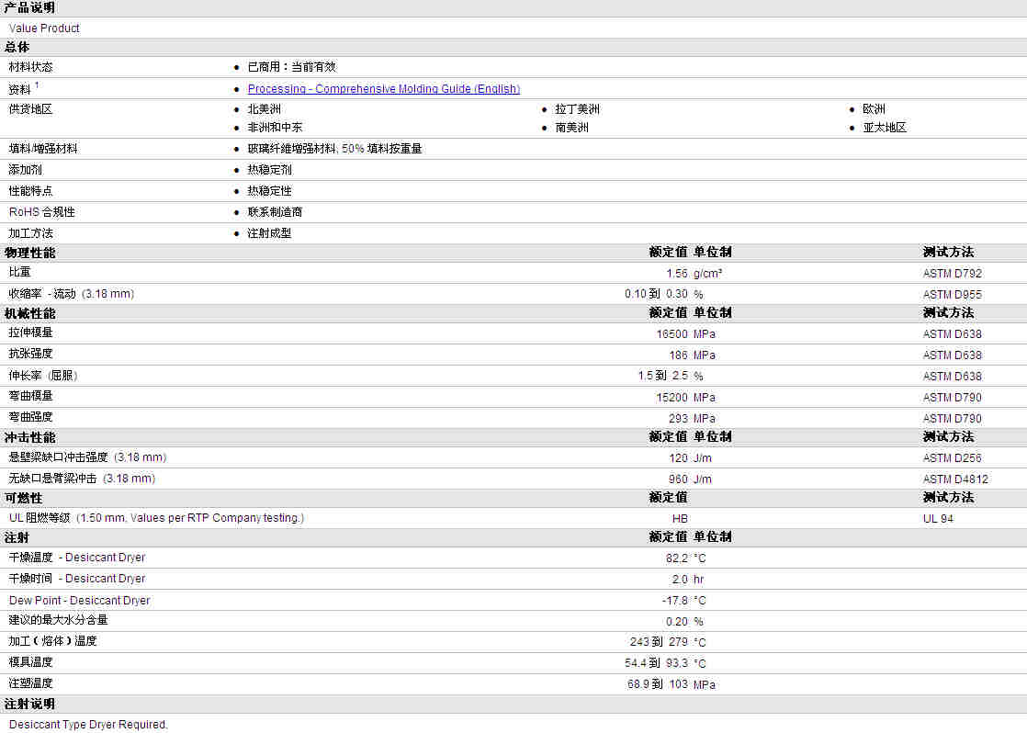The image size is (1027, 733).
Task: Click the 'RoHS 合规性' row label
Action: coord(42,212)
